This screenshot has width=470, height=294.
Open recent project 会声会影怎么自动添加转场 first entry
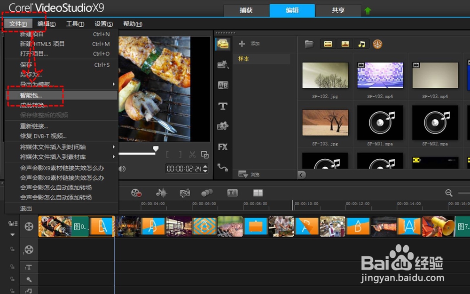tap(62, 188)
